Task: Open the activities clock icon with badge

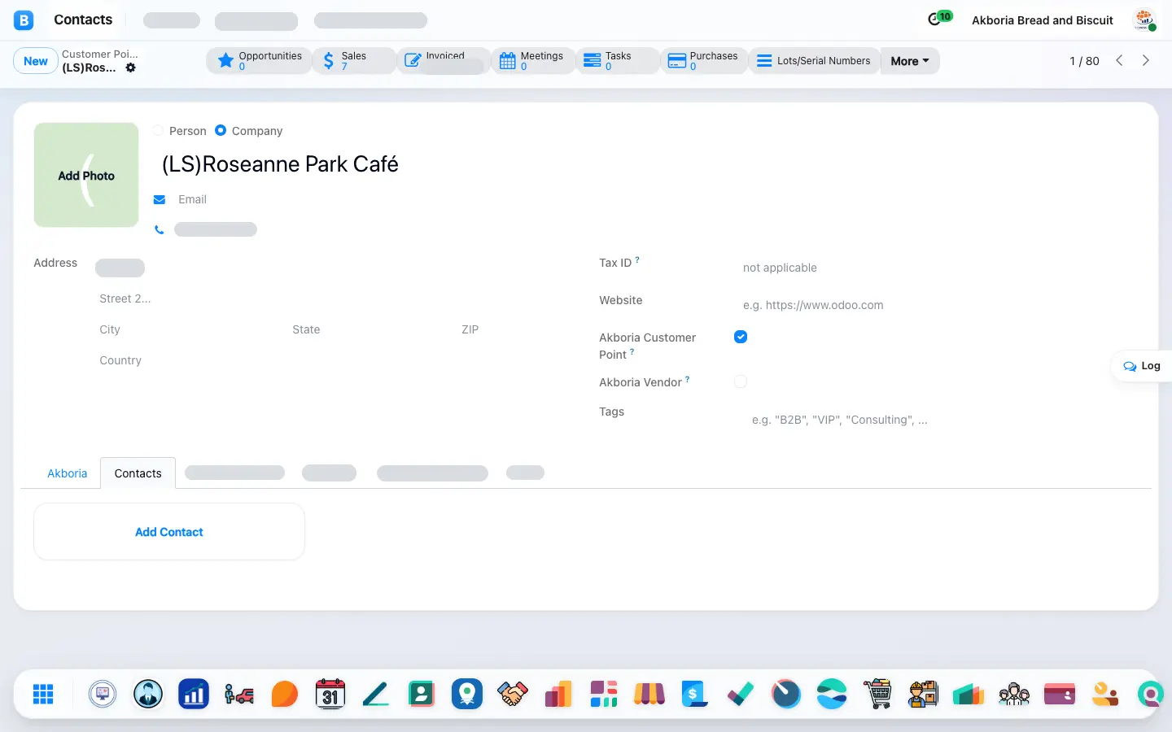Action: coord(940,19)
